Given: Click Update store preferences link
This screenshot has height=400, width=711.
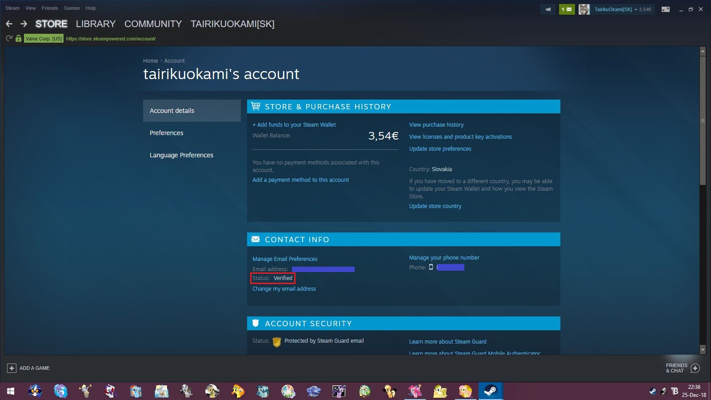Looking at the screenshot, I should pyautogui.click(x=440, y=149).
